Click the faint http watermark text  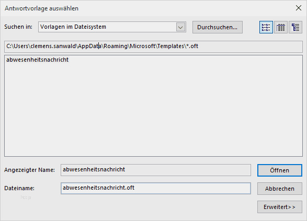click(26, 197)
